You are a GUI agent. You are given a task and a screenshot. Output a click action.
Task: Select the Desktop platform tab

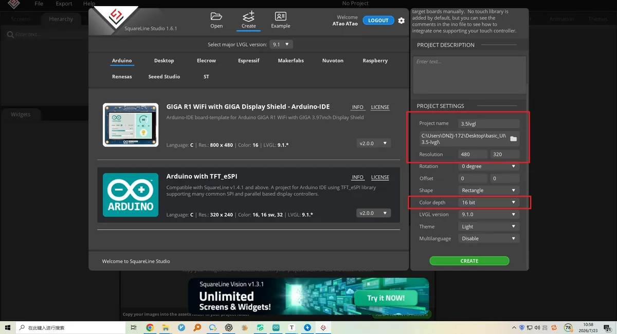coord(164,61)
